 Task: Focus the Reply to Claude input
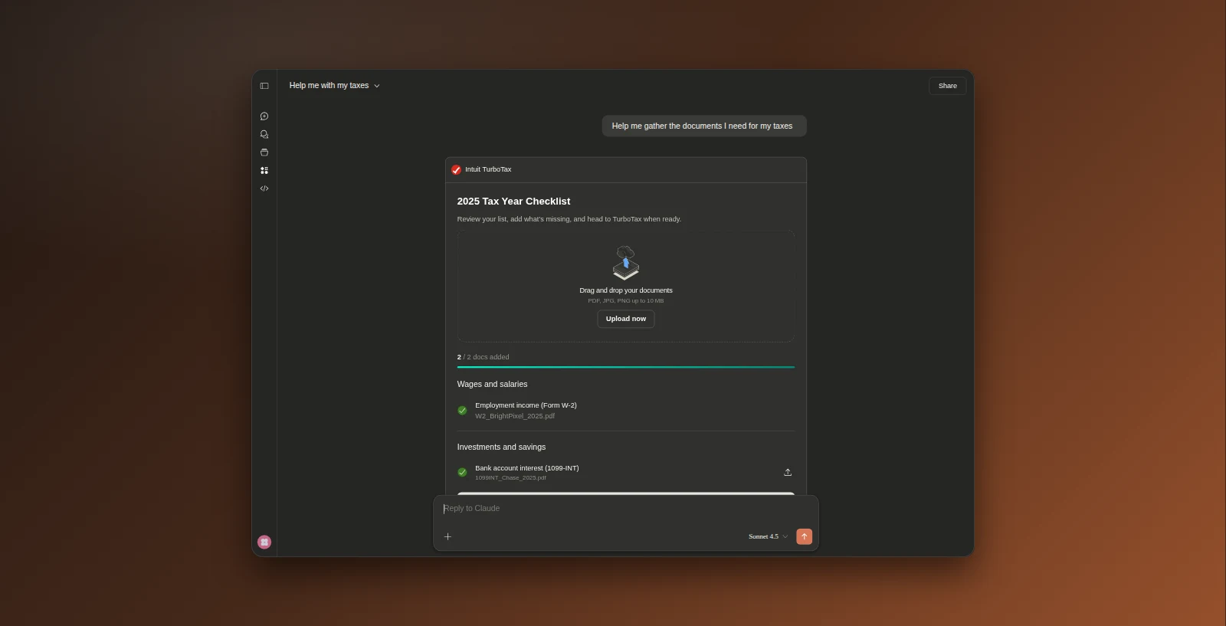(626, 509)
